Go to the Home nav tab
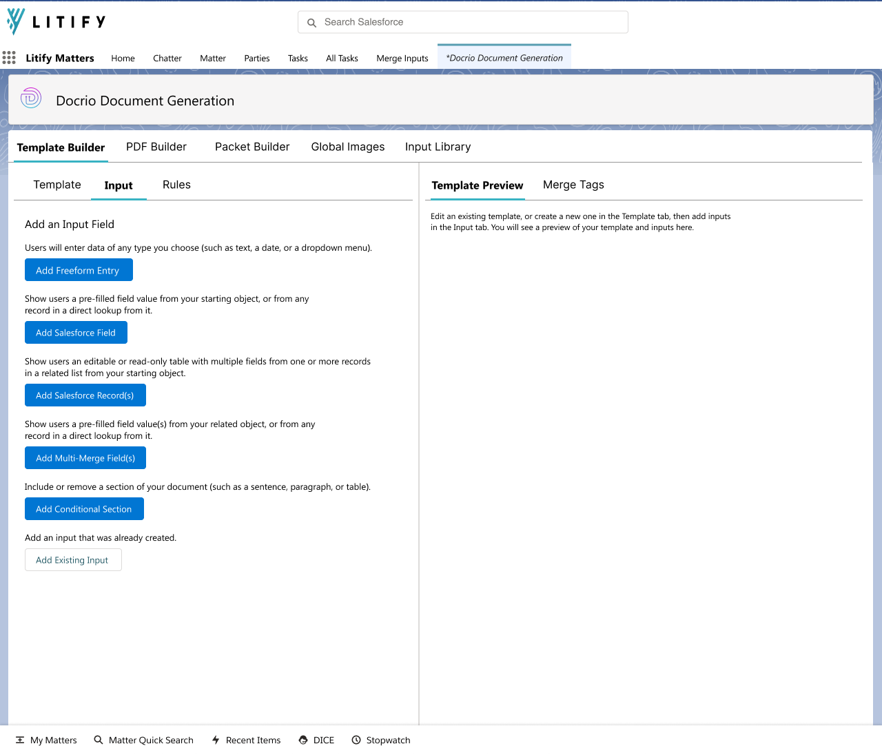Viewport: 882px width, 755px height. (x=123, y=59)
